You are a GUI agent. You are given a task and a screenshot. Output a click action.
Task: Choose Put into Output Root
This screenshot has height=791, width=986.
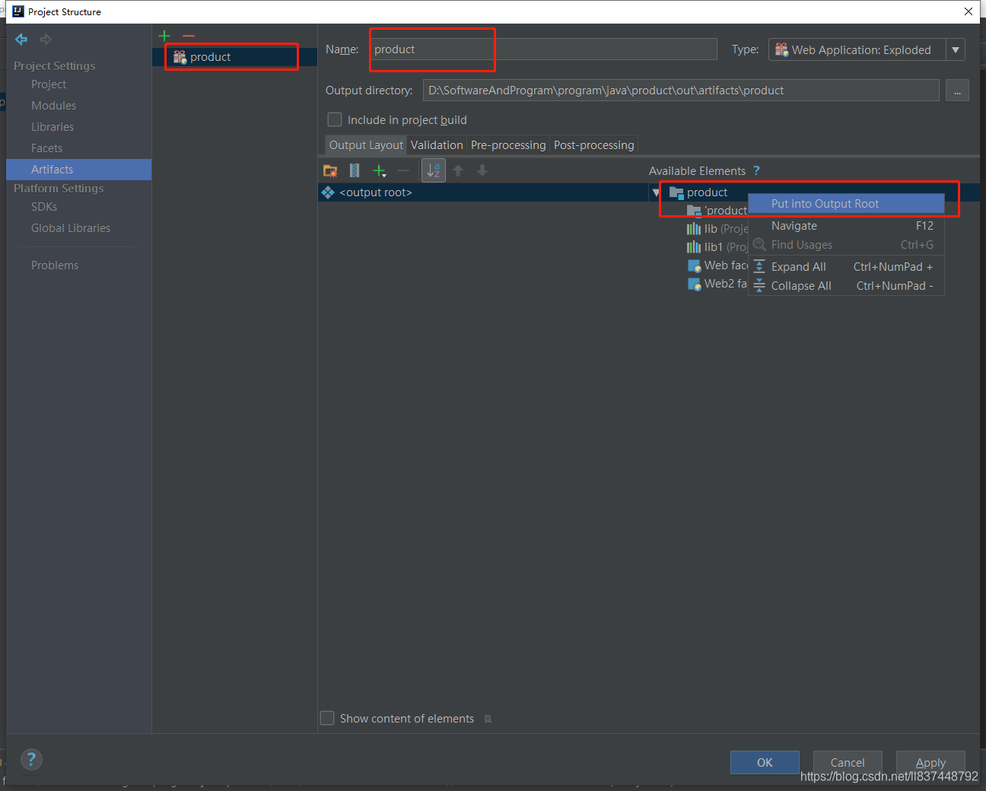pos(846,204)
